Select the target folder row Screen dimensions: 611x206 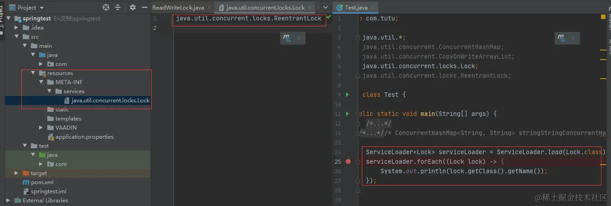[78, 173]
